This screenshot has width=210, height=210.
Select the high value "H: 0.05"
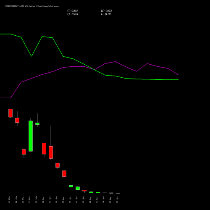(106, 11)
